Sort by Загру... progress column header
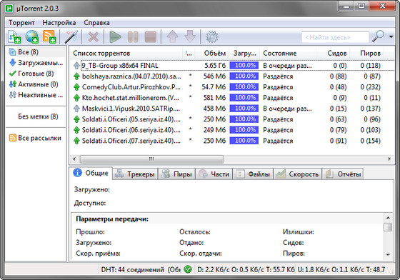Image resolution: width=400 pixels, height=280 pixels. click(x=244, y=54)
